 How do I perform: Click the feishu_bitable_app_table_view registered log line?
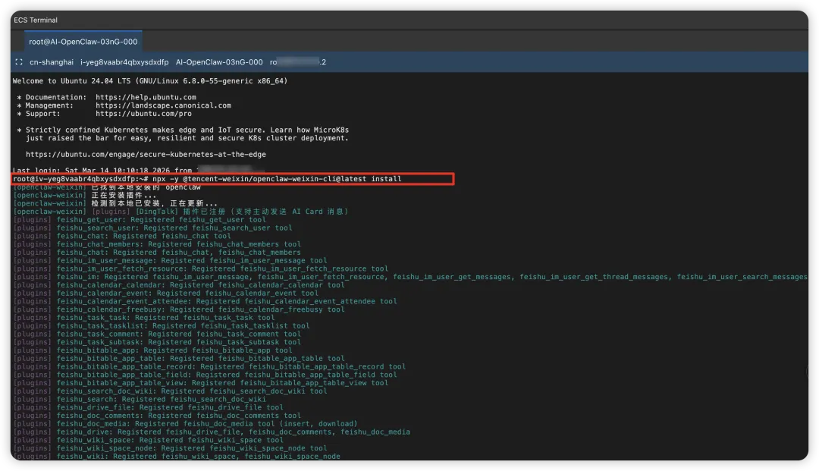pos(200,383)
